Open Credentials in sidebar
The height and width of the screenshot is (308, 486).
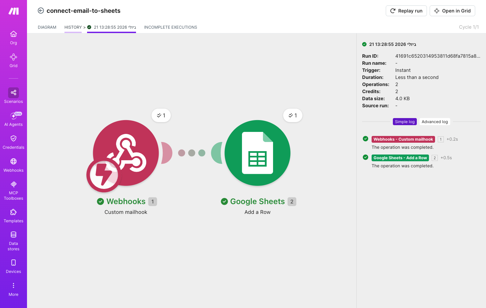click(13, 142)
